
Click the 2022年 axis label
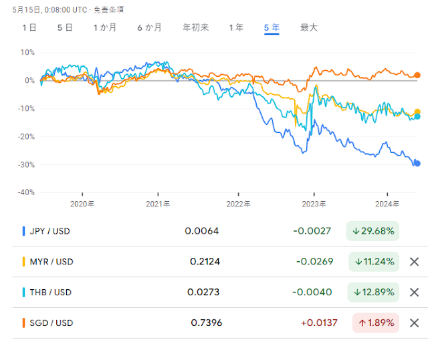point(238,204)
